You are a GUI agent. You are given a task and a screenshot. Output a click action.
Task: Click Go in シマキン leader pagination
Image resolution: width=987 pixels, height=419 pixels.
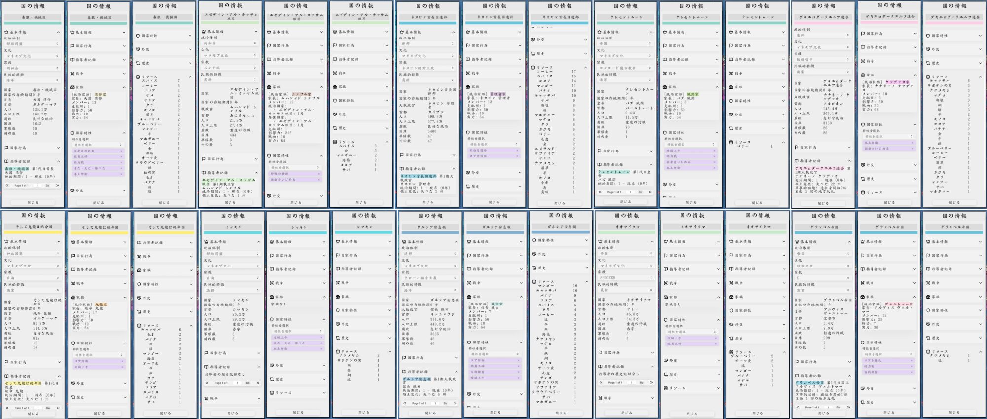(248, 383)
